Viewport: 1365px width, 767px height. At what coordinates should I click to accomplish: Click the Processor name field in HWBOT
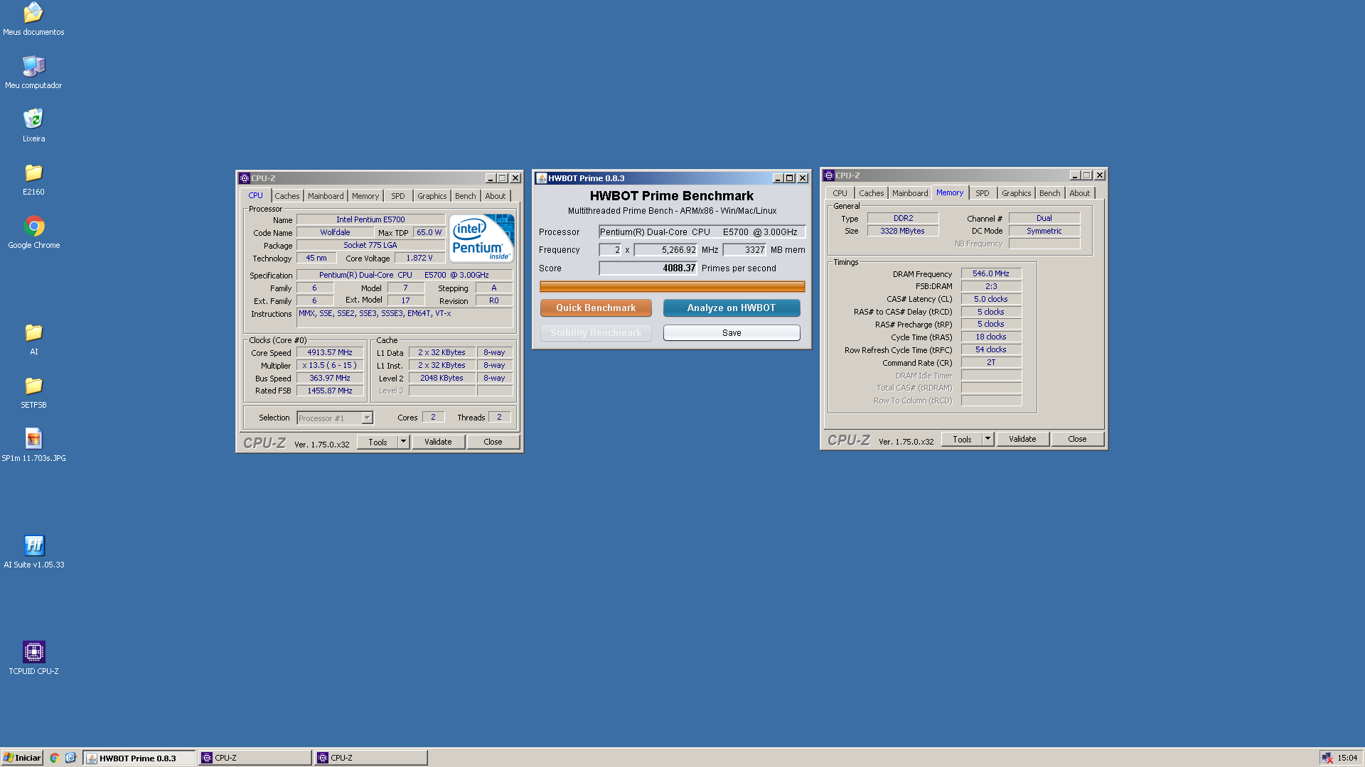[702, 232]
